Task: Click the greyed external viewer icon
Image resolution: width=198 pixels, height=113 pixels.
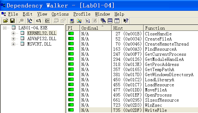Action: tap(56, 21)
